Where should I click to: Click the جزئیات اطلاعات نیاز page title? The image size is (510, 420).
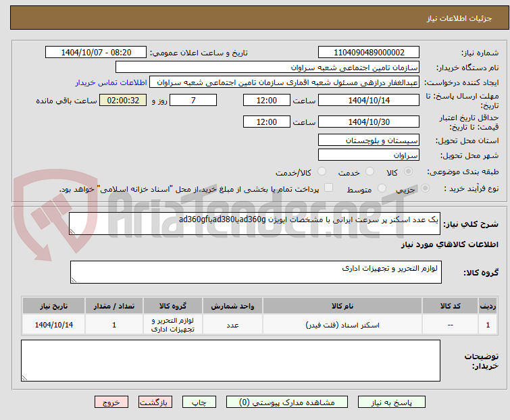pyautogui.click(x=459, y=18)
